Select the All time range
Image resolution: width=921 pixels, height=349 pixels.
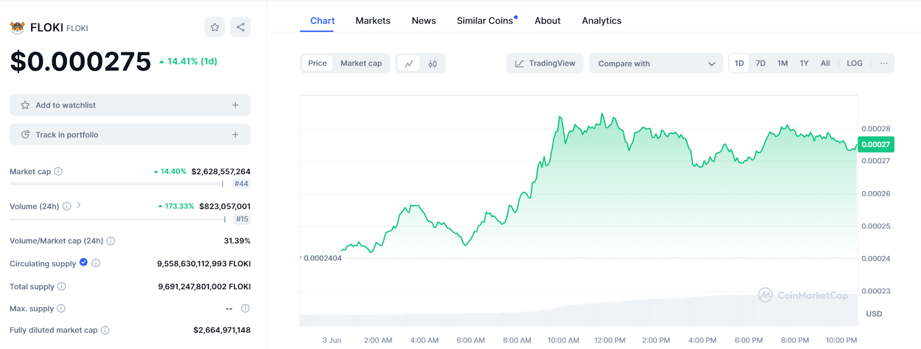825,63
